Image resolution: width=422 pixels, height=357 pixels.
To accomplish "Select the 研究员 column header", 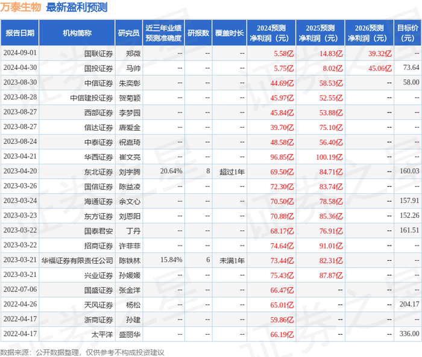I will click(x=128, y=33).
